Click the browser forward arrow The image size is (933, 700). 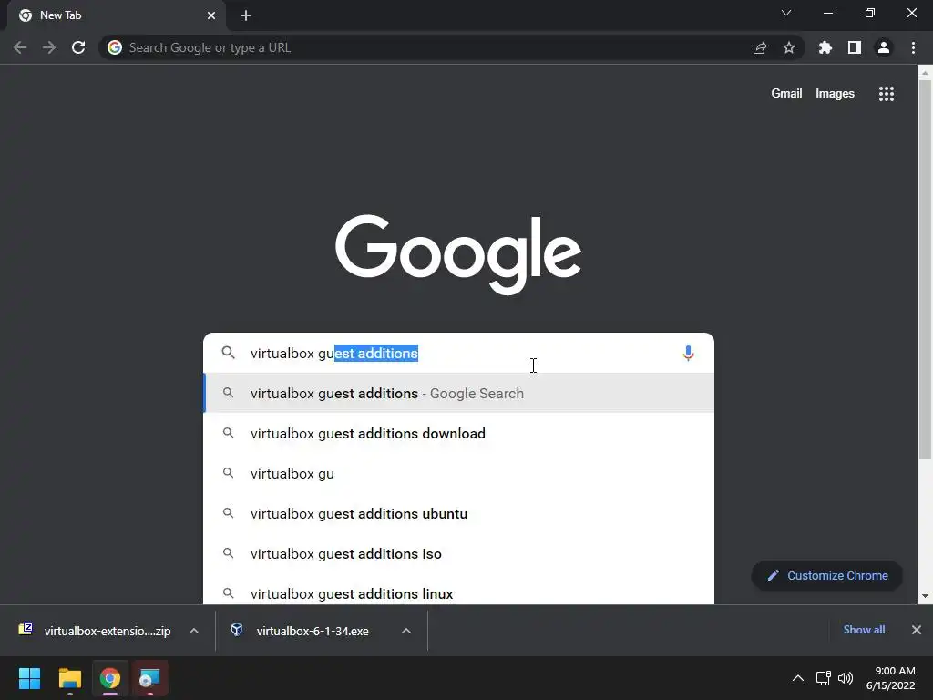coord(49,47)
